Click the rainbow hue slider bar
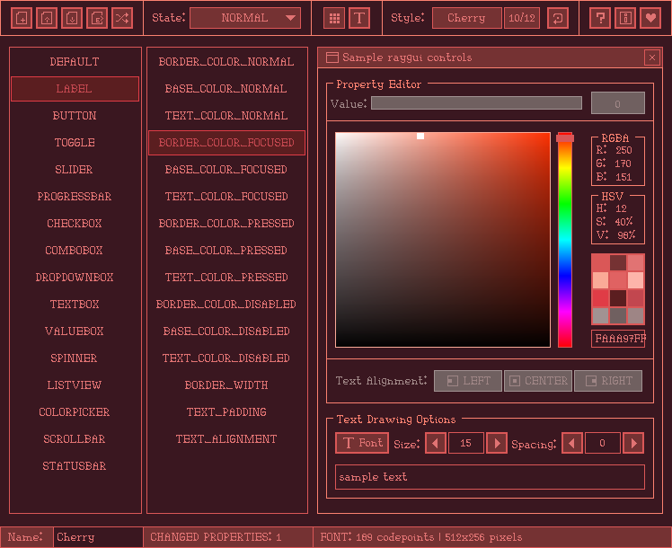Screen dimensions: 672x548 (x=565, y=243)
